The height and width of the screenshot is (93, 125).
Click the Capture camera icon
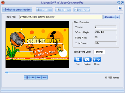(87, 60)
